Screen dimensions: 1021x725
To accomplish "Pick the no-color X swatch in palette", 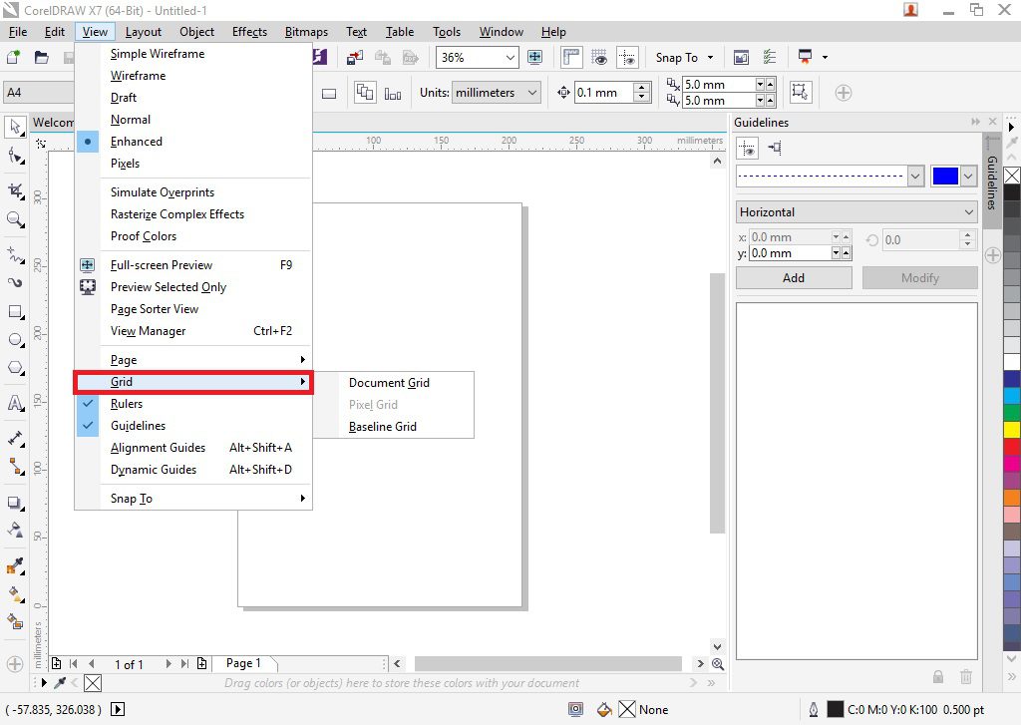I will click(1011, 176).
